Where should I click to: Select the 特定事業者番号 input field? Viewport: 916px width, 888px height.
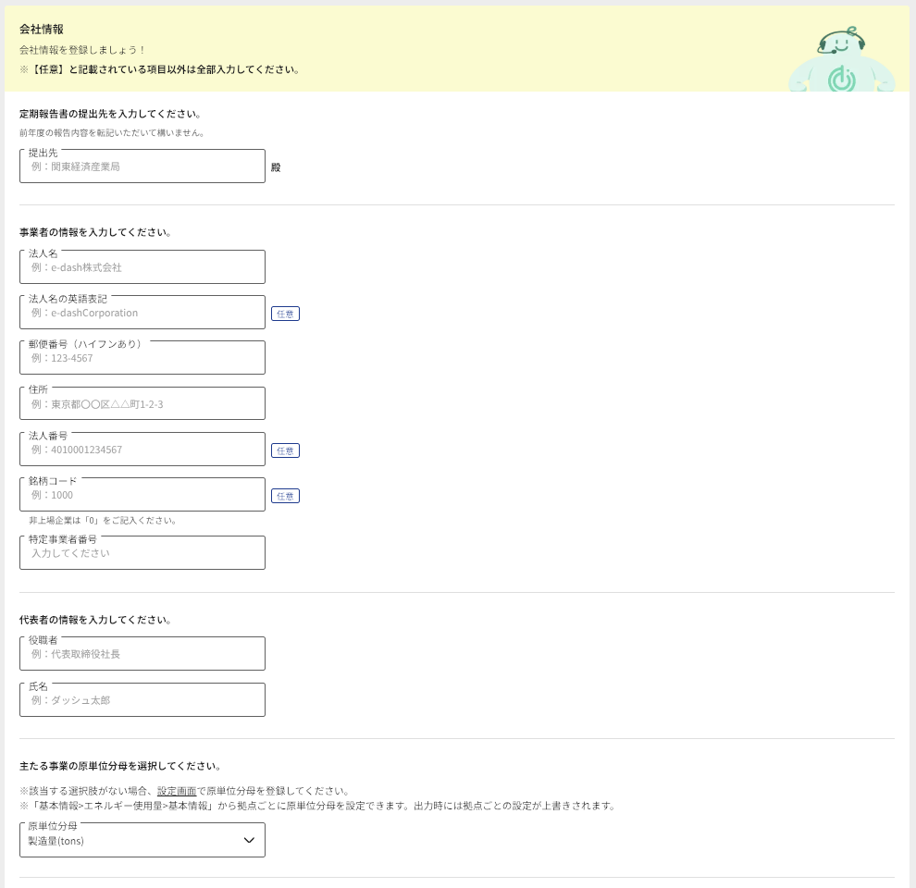[142, 552]
